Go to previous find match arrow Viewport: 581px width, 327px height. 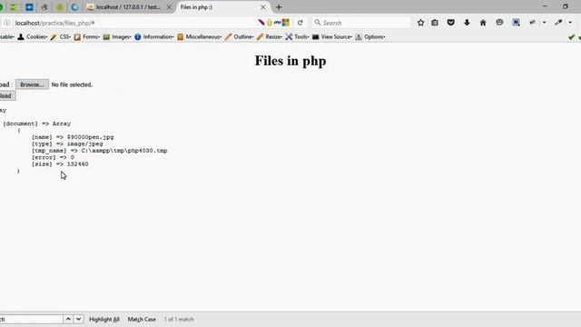pyautogui.click(x=68, y=319)
